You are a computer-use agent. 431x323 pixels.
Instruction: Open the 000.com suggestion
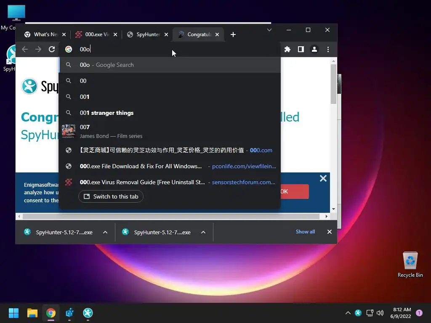point(170,150)
